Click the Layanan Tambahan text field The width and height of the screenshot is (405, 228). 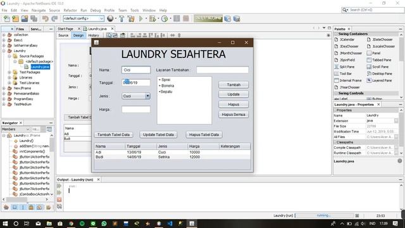coord(222,70)
